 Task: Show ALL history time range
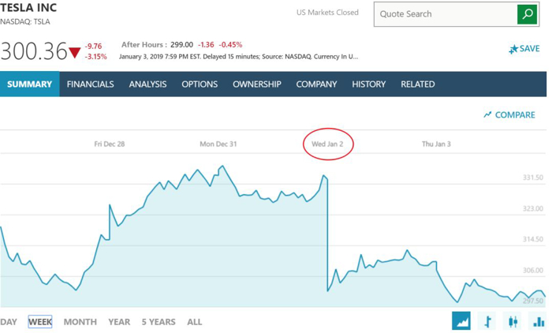pos(195,322)
